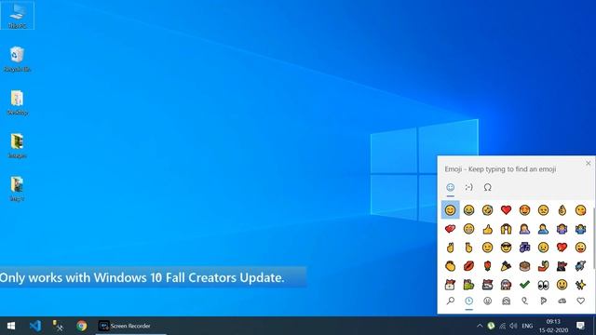Open Google Chrome from the taskbar

pos(81,326)
